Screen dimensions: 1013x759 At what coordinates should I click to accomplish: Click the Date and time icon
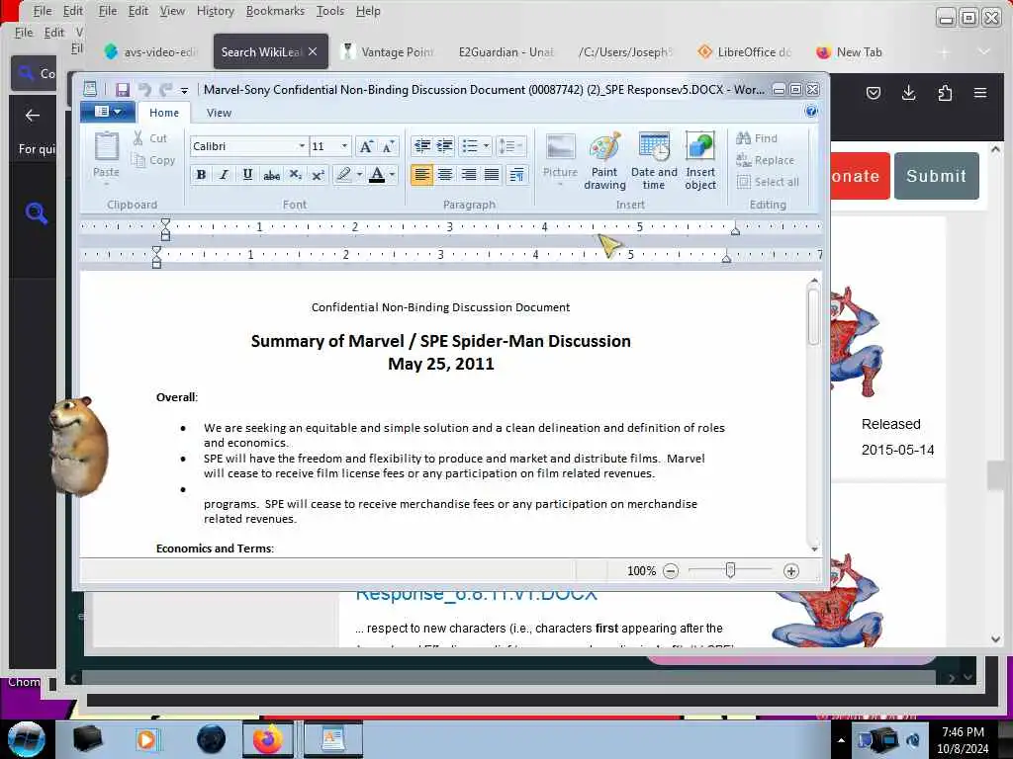click(654, 161)
